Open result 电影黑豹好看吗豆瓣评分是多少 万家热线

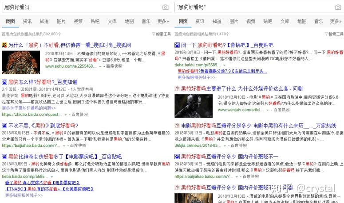click(x=258, y=126)
